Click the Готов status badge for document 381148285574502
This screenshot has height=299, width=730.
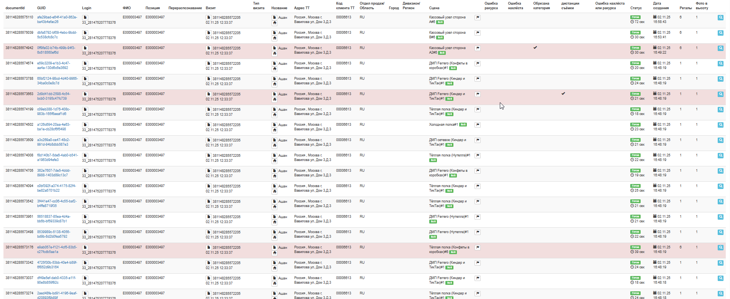635,125
